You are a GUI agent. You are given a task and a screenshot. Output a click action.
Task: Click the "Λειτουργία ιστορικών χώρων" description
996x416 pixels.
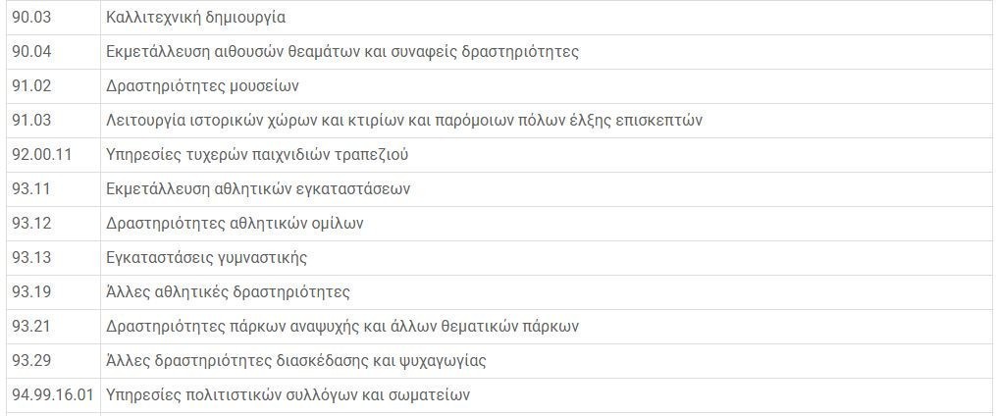pos(403,120)
